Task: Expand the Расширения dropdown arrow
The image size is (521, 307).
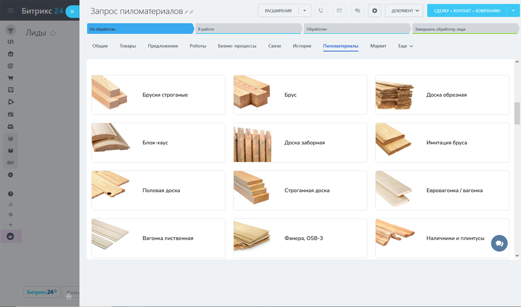Action: (x=304, y=11)
